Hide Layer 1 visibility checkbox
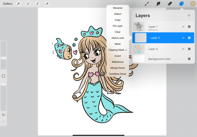Image resolution: width=197 pixels, height=137 pixels. coord(189,27)
